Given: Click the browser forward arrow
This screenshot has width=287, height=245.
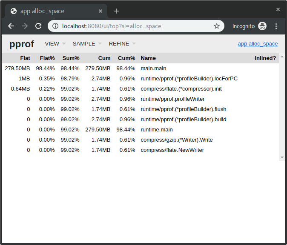Looking at the screenshot, I should coord(25,26).
